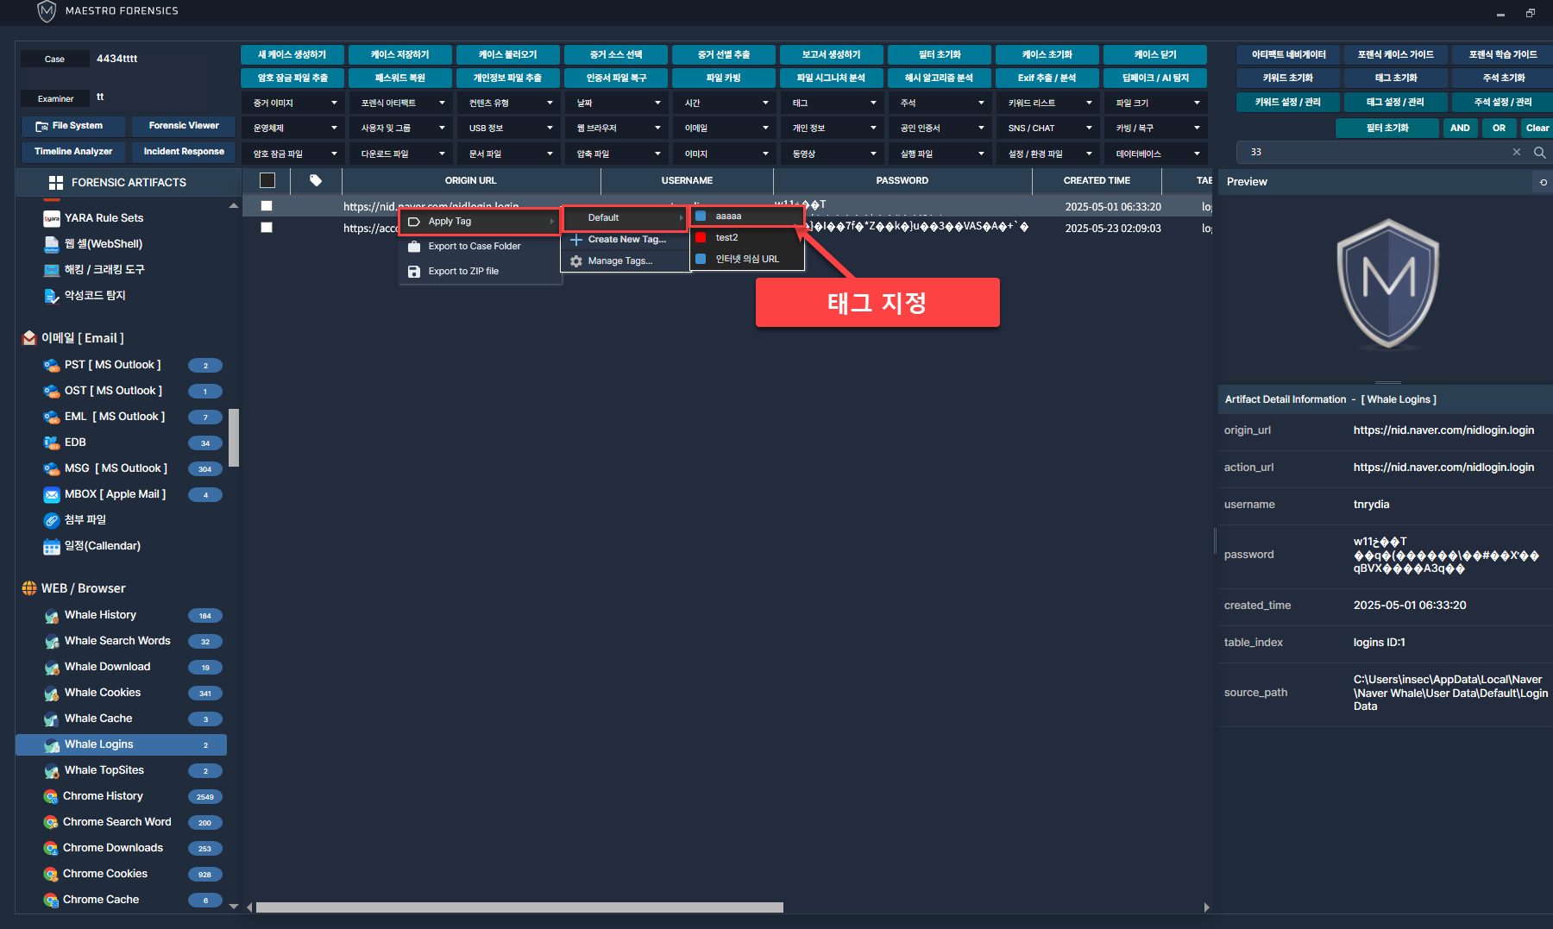Screen dimensions: 1553x929
Task: Click the Chrome History icon
Action: [x=51, y=796]
